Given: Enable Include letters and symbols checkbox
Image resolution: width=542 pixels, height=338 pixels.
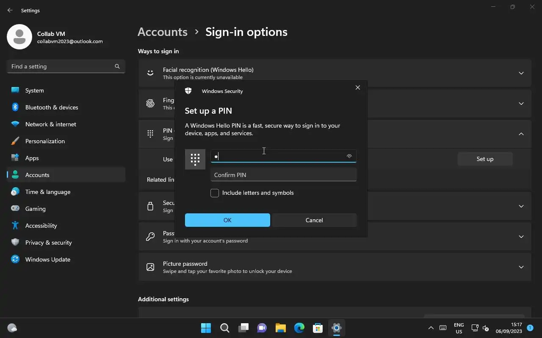Looking at the screenshot, I should pyautogui.click(x=215, y=193).
